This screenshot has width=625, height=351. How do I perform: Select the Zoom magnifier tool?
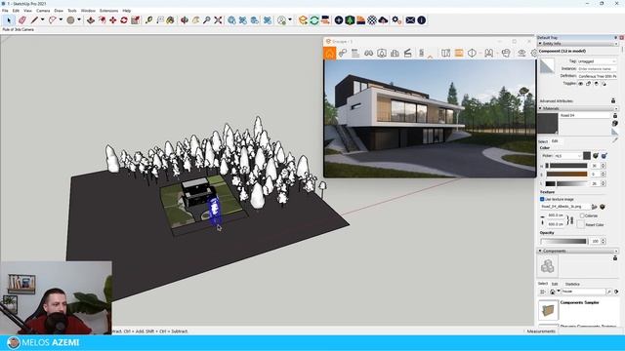coord(206,19)
